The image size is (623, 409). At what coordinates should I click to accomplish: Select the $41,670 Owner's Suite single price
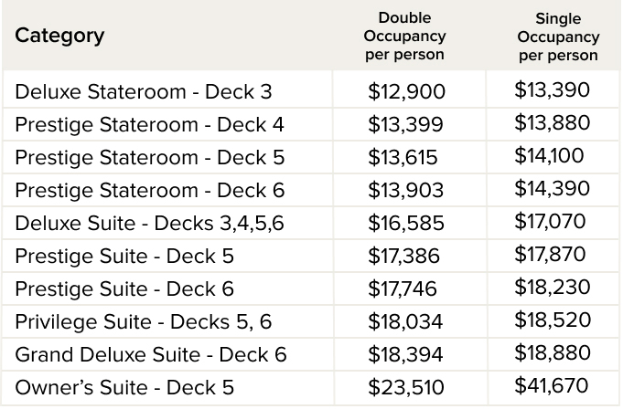click(x=553, y=385)
